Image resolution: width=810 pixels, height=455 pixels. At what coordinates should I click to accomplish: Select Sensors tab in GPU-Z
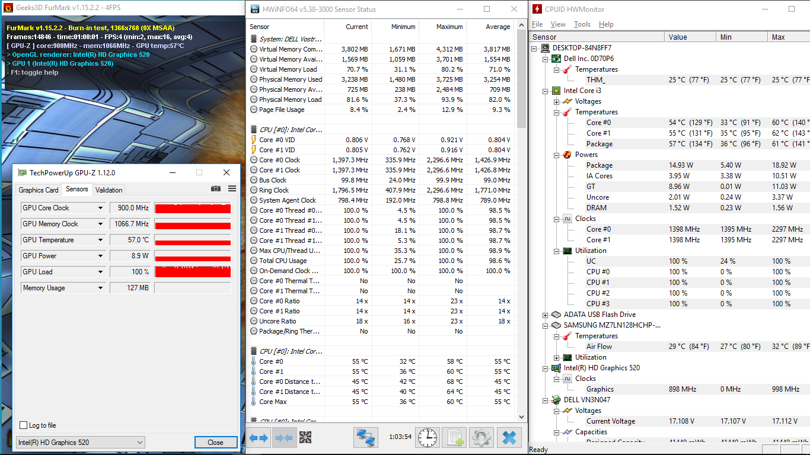[77, 189]
